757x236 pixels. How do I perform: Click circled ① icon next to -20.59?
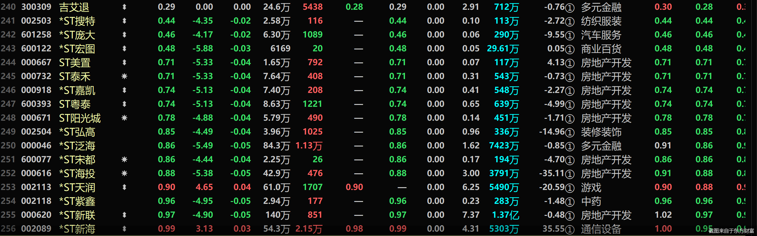[569, 188]
